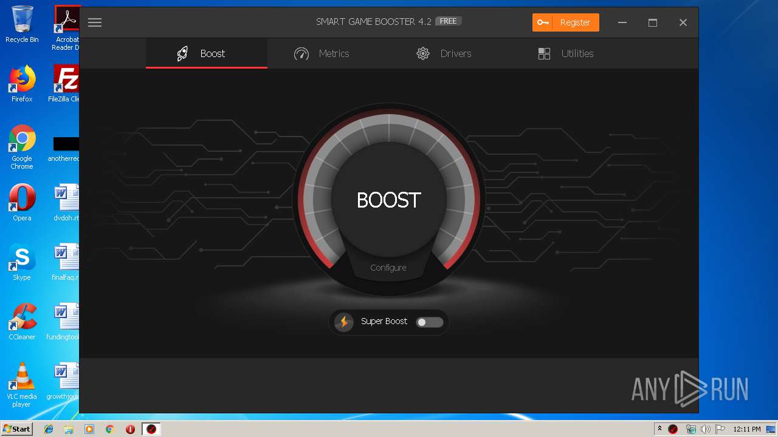Image resolution: width=778 pixels, height=437 pixels.
Task: Click the Super Boost lightning bolt icon
Action: pyautogui.click(x=344, y=322)
